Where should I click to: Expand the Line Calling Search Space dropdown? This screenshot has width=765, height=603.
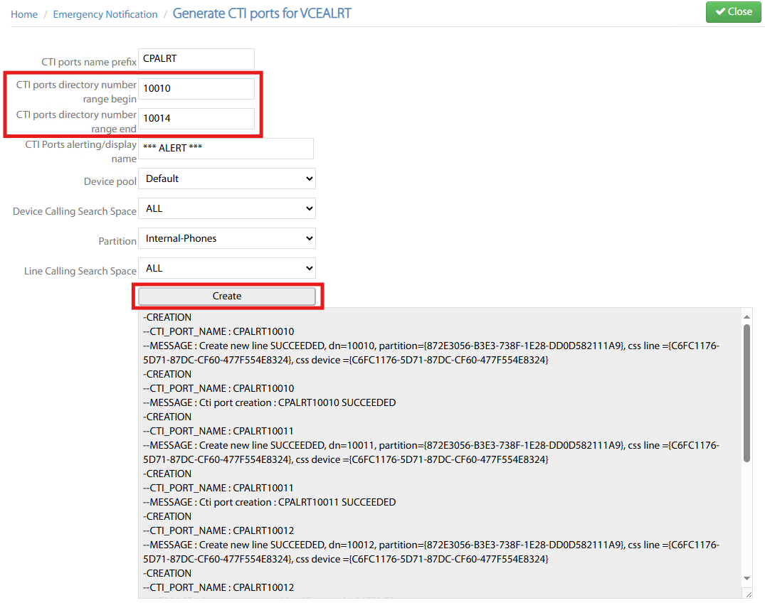coord(227,268)
